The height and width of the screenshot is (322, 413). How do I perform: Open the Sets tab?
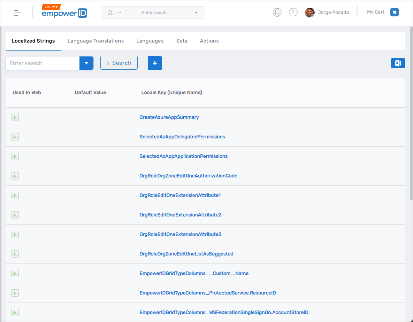pyautogui.click(x=182, y=41)
